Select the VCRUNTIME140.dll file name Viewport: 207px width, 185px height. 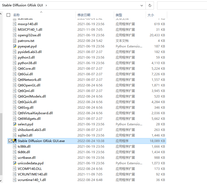[32, 174]
